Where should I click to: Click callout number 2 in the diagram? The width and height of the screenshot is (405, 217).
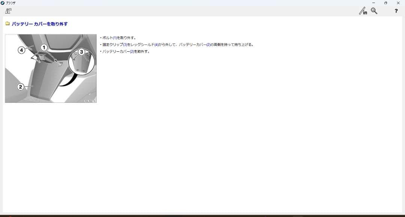coord(21,87)
